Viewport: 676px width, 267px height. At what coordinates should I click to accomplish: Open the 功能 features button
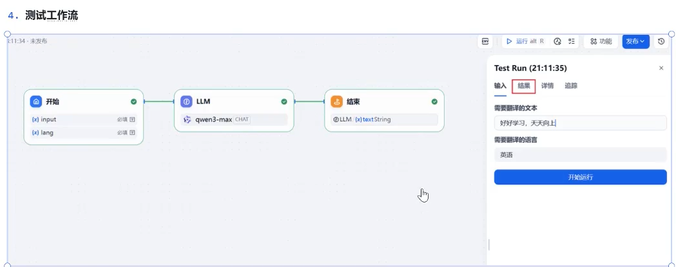coord(601,41)
